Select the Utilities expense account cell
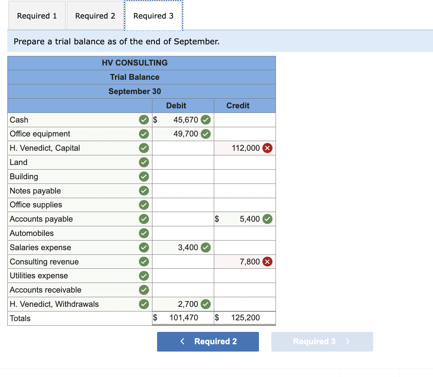The width and height of the screenshot is (433, 377). (80, 276)
